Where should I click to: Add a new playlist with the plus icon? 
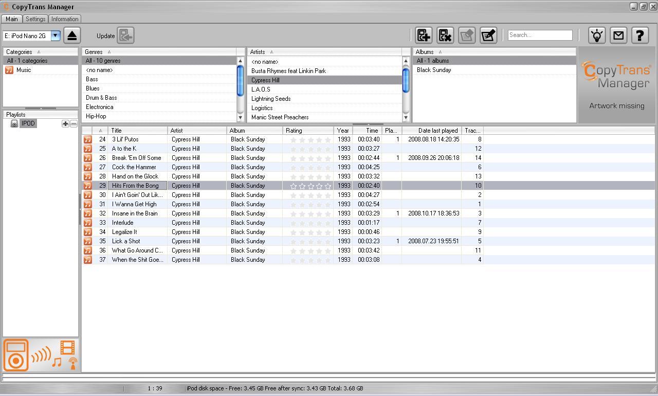pos(65,123)
